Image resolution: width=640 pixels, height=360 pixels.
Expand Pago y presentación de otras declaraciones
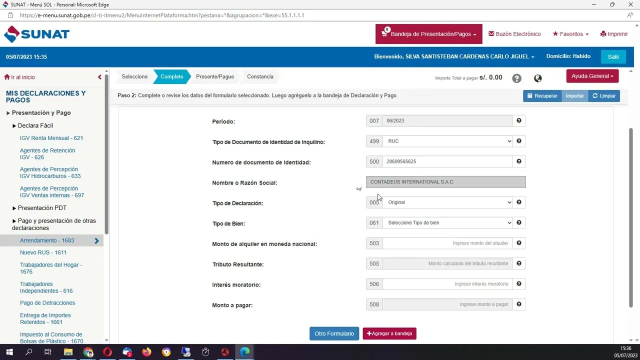pyautogui.click(x=54, y=224)
